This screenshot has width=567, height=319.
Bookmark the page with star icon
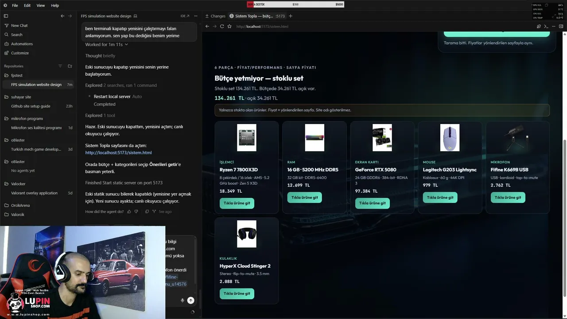(x=229, y=26)
